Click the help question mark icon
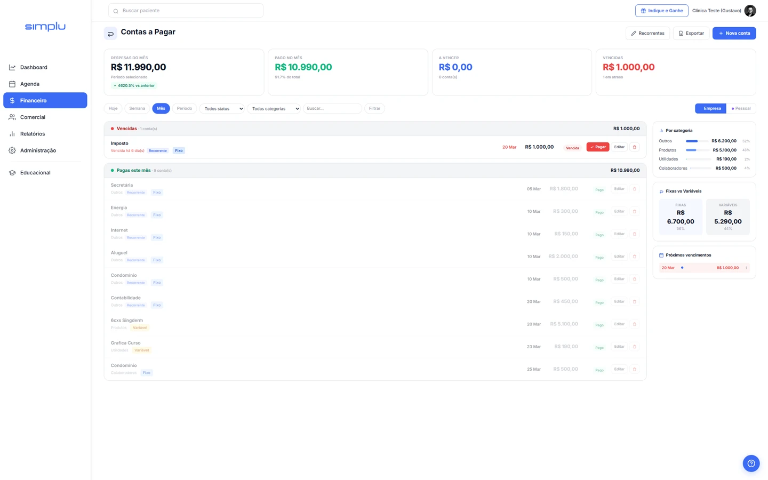Screen dimensions: 768x480 [751, 463]
